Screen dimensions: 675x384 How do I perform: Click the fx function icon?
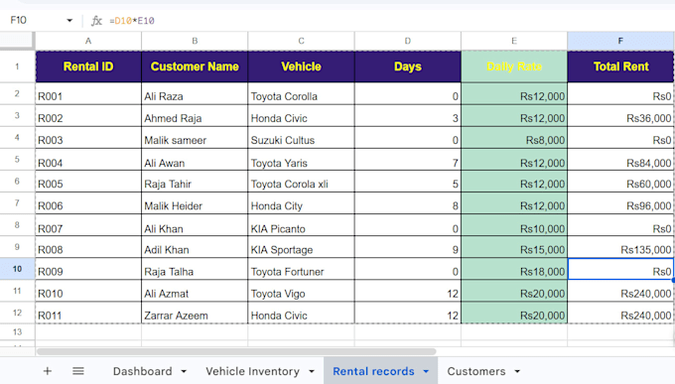96,20
